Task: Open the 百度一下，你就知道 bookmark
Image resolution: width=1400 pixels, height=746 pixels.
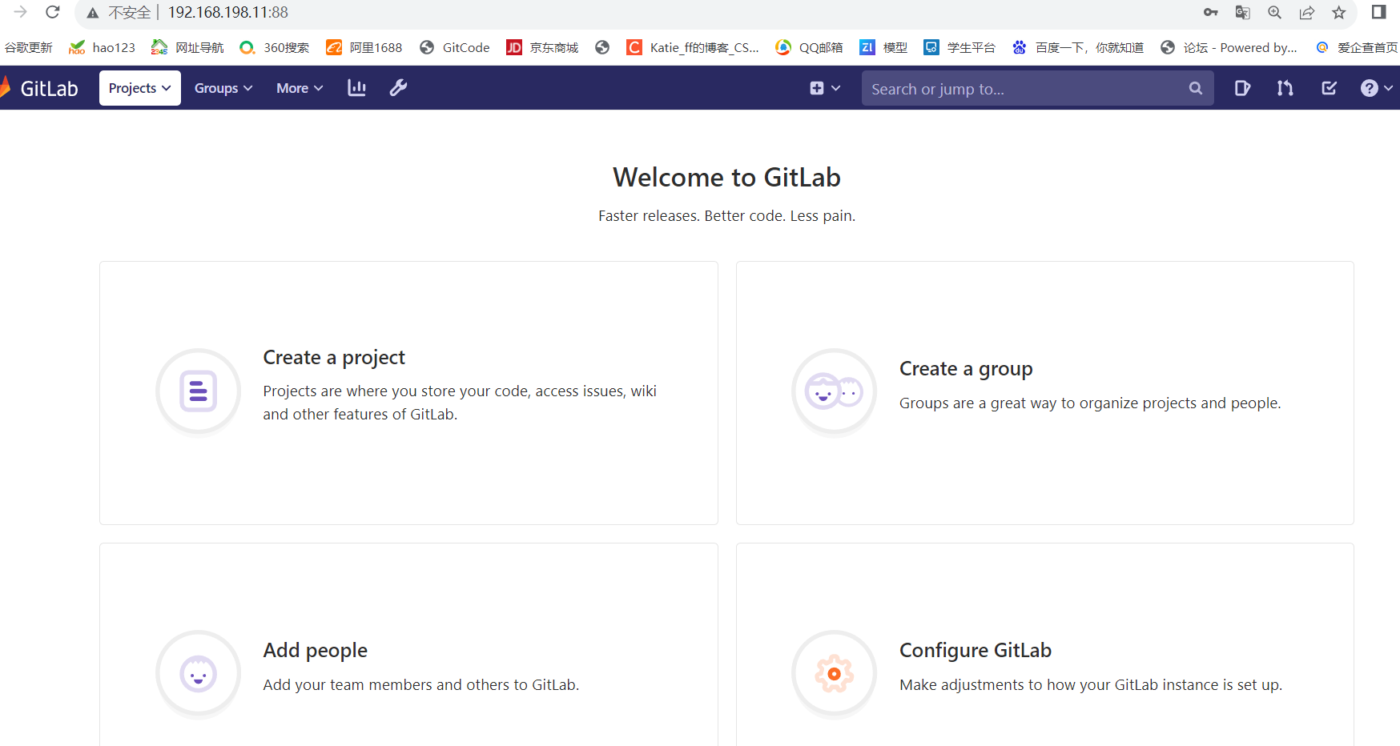Action: pyautogui.click(x=1078, y=47)
